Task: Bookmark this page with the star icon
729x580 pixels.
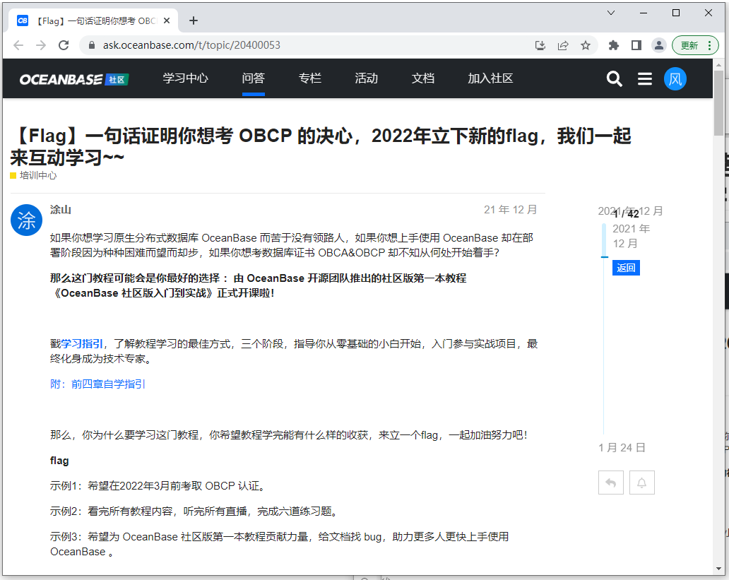Action: (x=586, y=45)
